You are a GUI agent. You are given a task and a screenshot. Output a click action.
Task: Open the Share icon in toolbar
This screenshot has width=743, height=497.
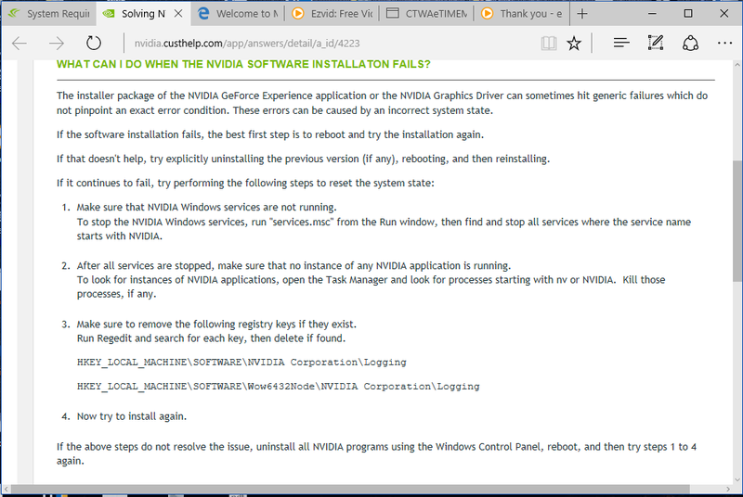pyautogui.click(x=690, y=43)
